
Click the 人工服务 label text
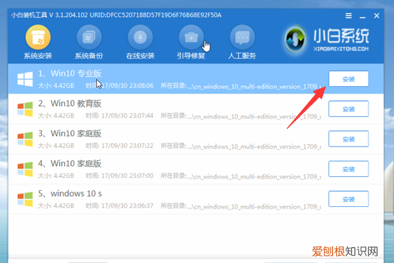pyautogui.click(x=242, y=56)
